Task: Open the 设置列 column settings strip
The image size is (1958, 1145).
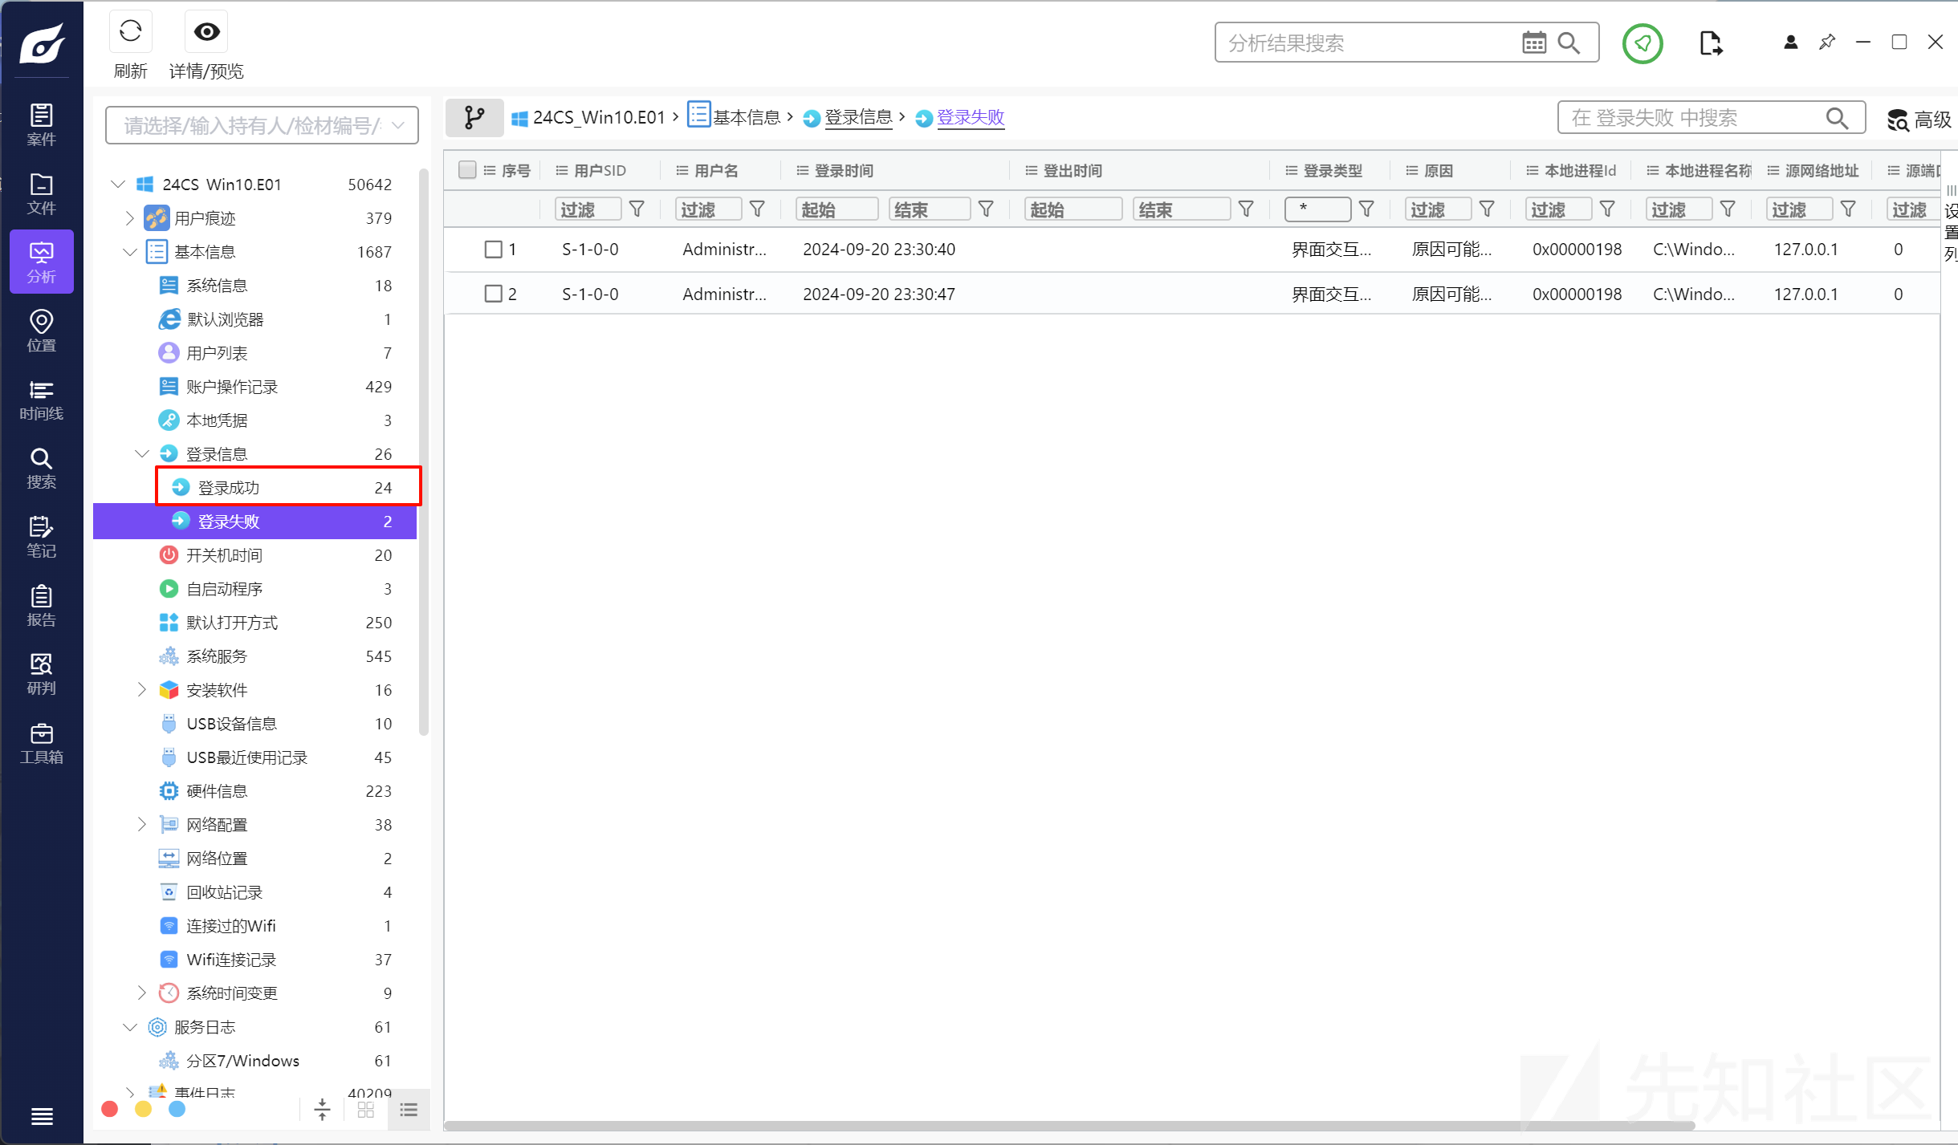Action: [x=1950, y=224]
